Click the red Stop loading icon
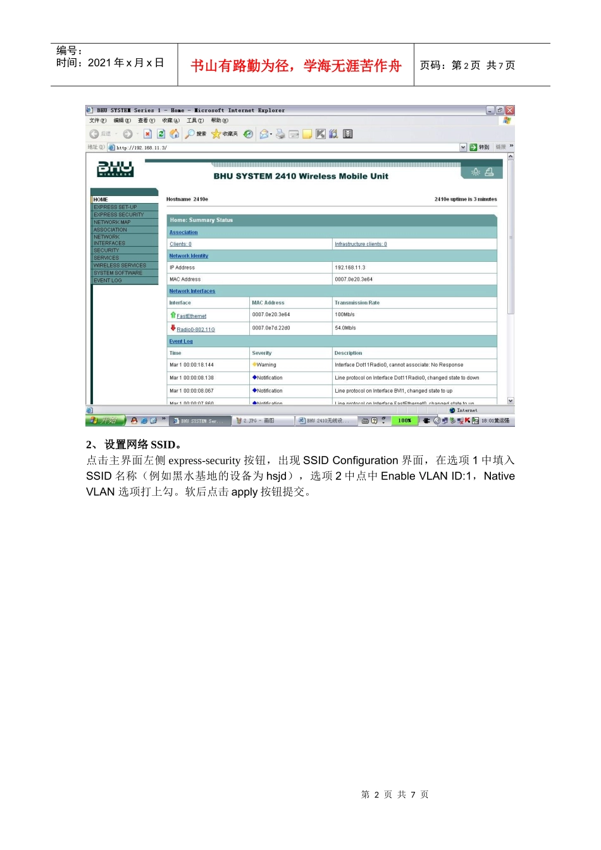This screenshot has width=601, height=850. (x=147, y=134)
